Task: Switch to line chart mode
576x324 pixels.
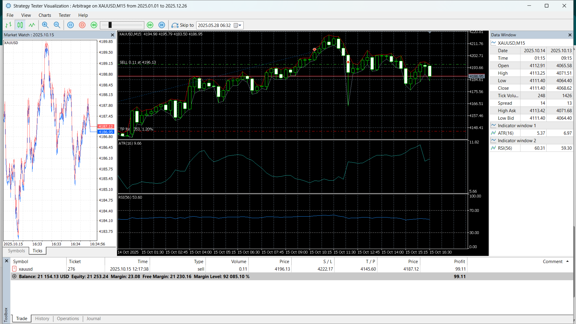Action: [32, 25]
